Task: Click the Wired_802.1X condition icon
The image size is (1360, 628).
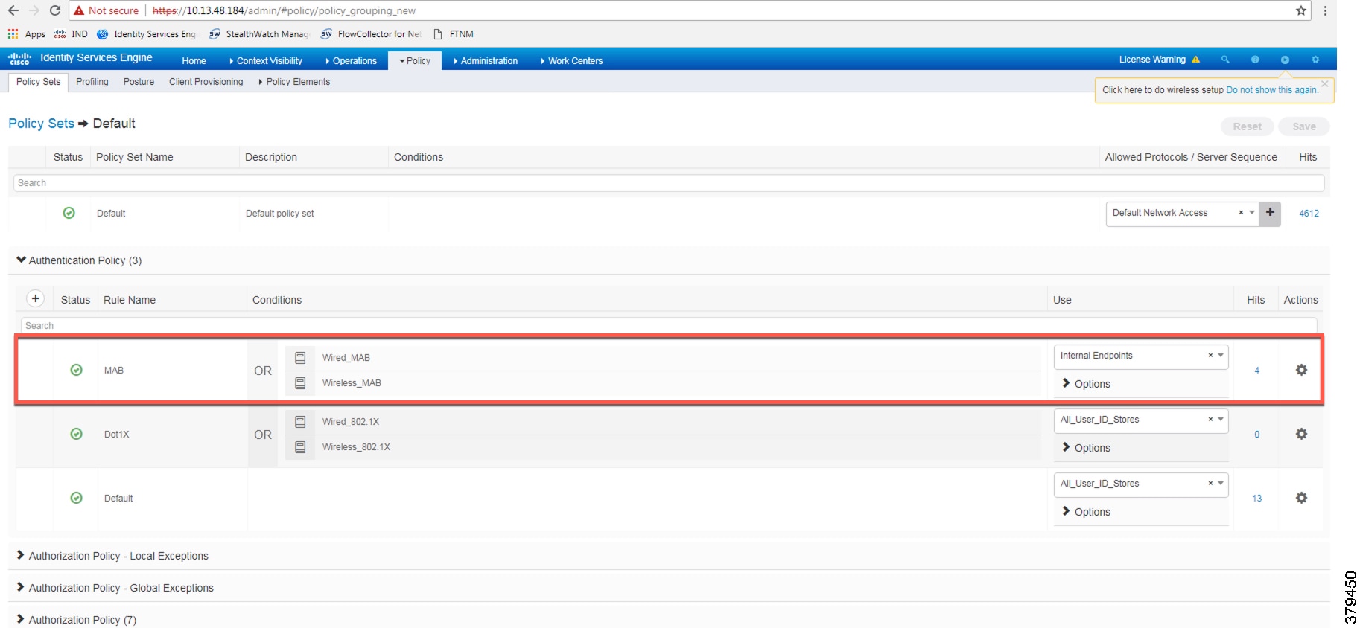Action: point(300,422)
